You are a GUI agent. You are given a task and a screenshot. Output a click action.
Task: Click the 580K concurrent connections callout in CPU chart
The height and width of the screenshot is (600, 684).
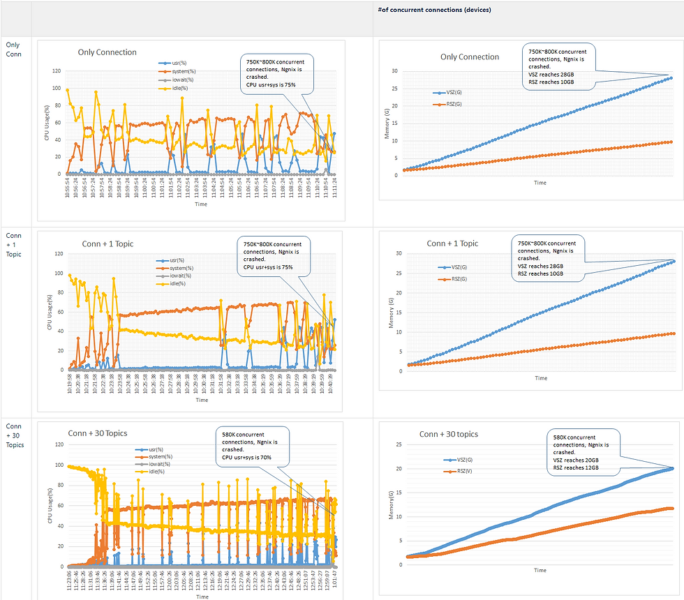[x=253, y=447]
